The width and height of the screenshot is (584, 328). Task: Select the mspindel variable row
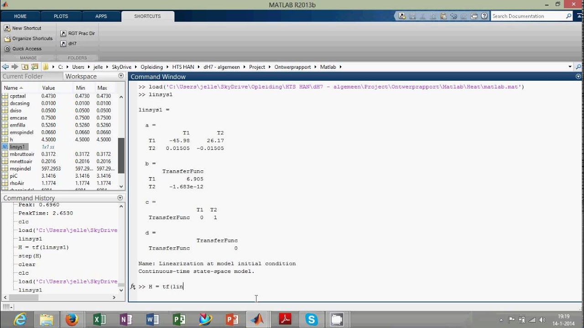[59, 169]
